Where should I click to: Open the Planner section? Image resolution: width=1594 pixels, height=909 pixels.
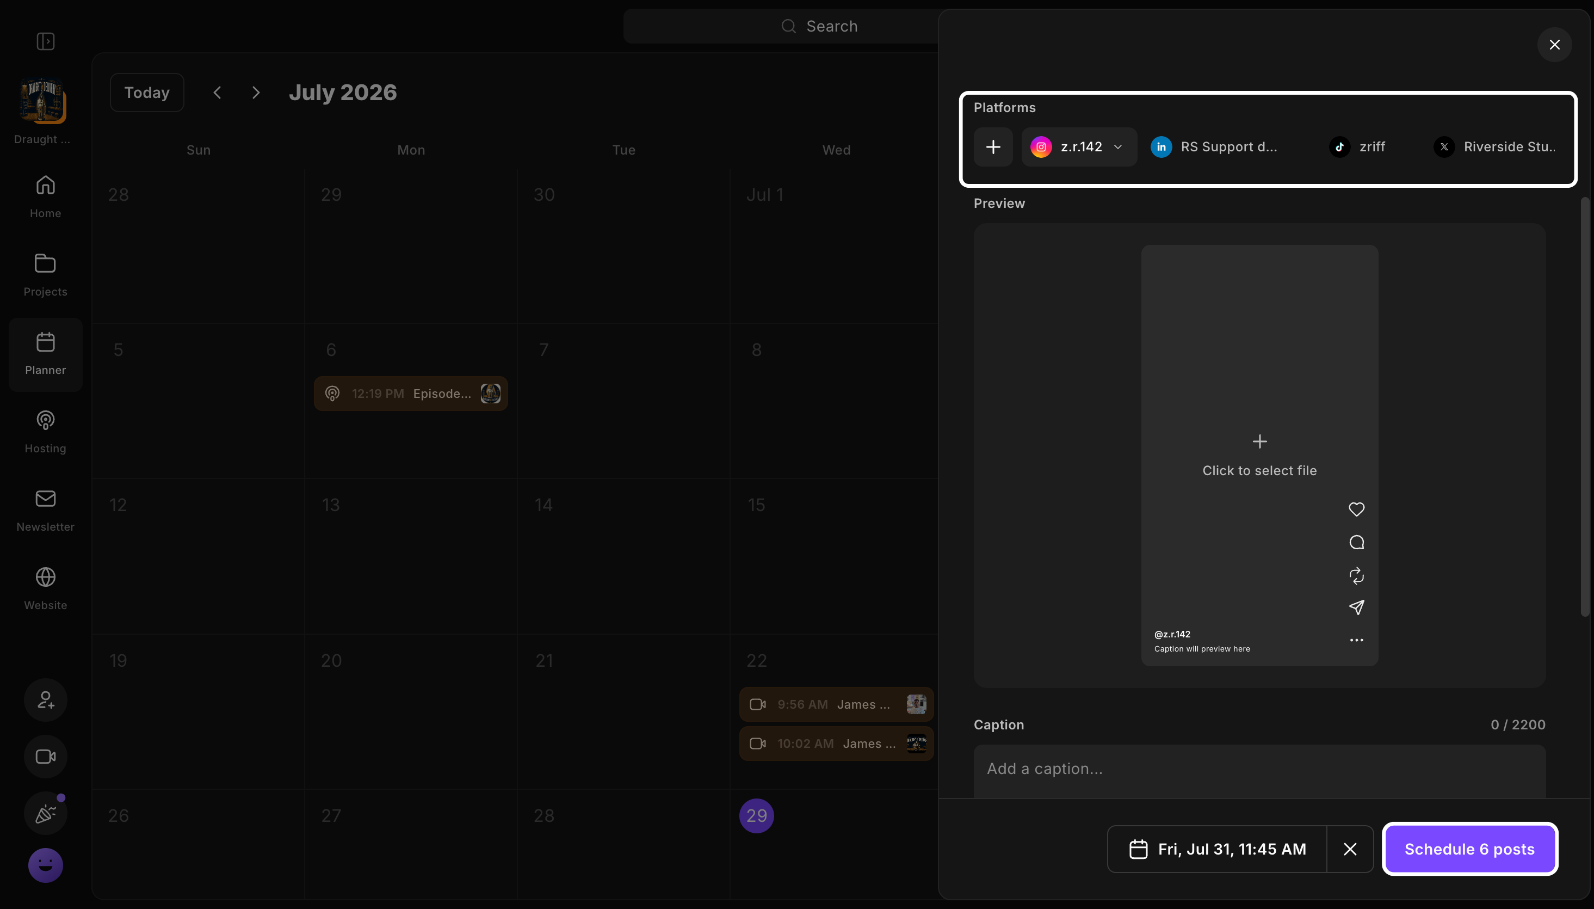pos(46,354)
